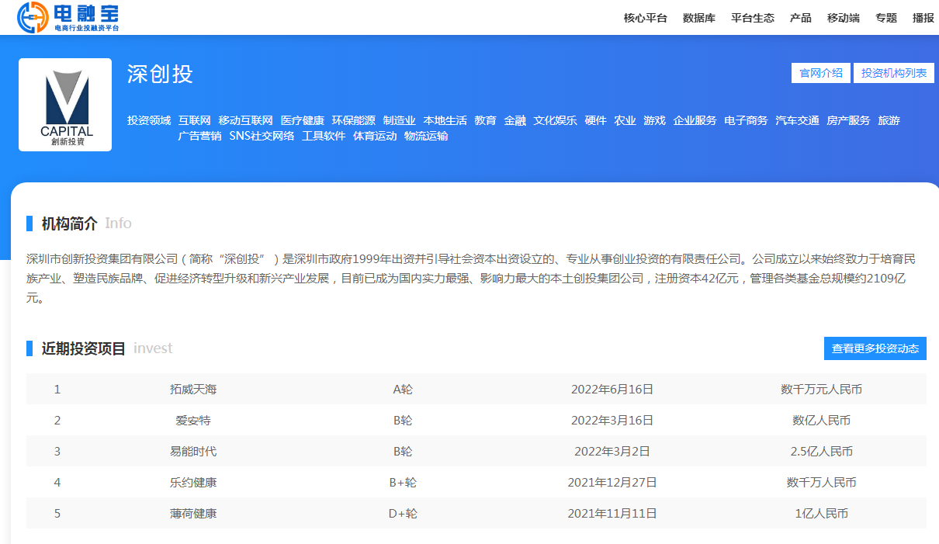Image resolution: width=939 pixels, height=544 pixels.
Task: Select the 游戏 field tag
Action: [655, 120]
